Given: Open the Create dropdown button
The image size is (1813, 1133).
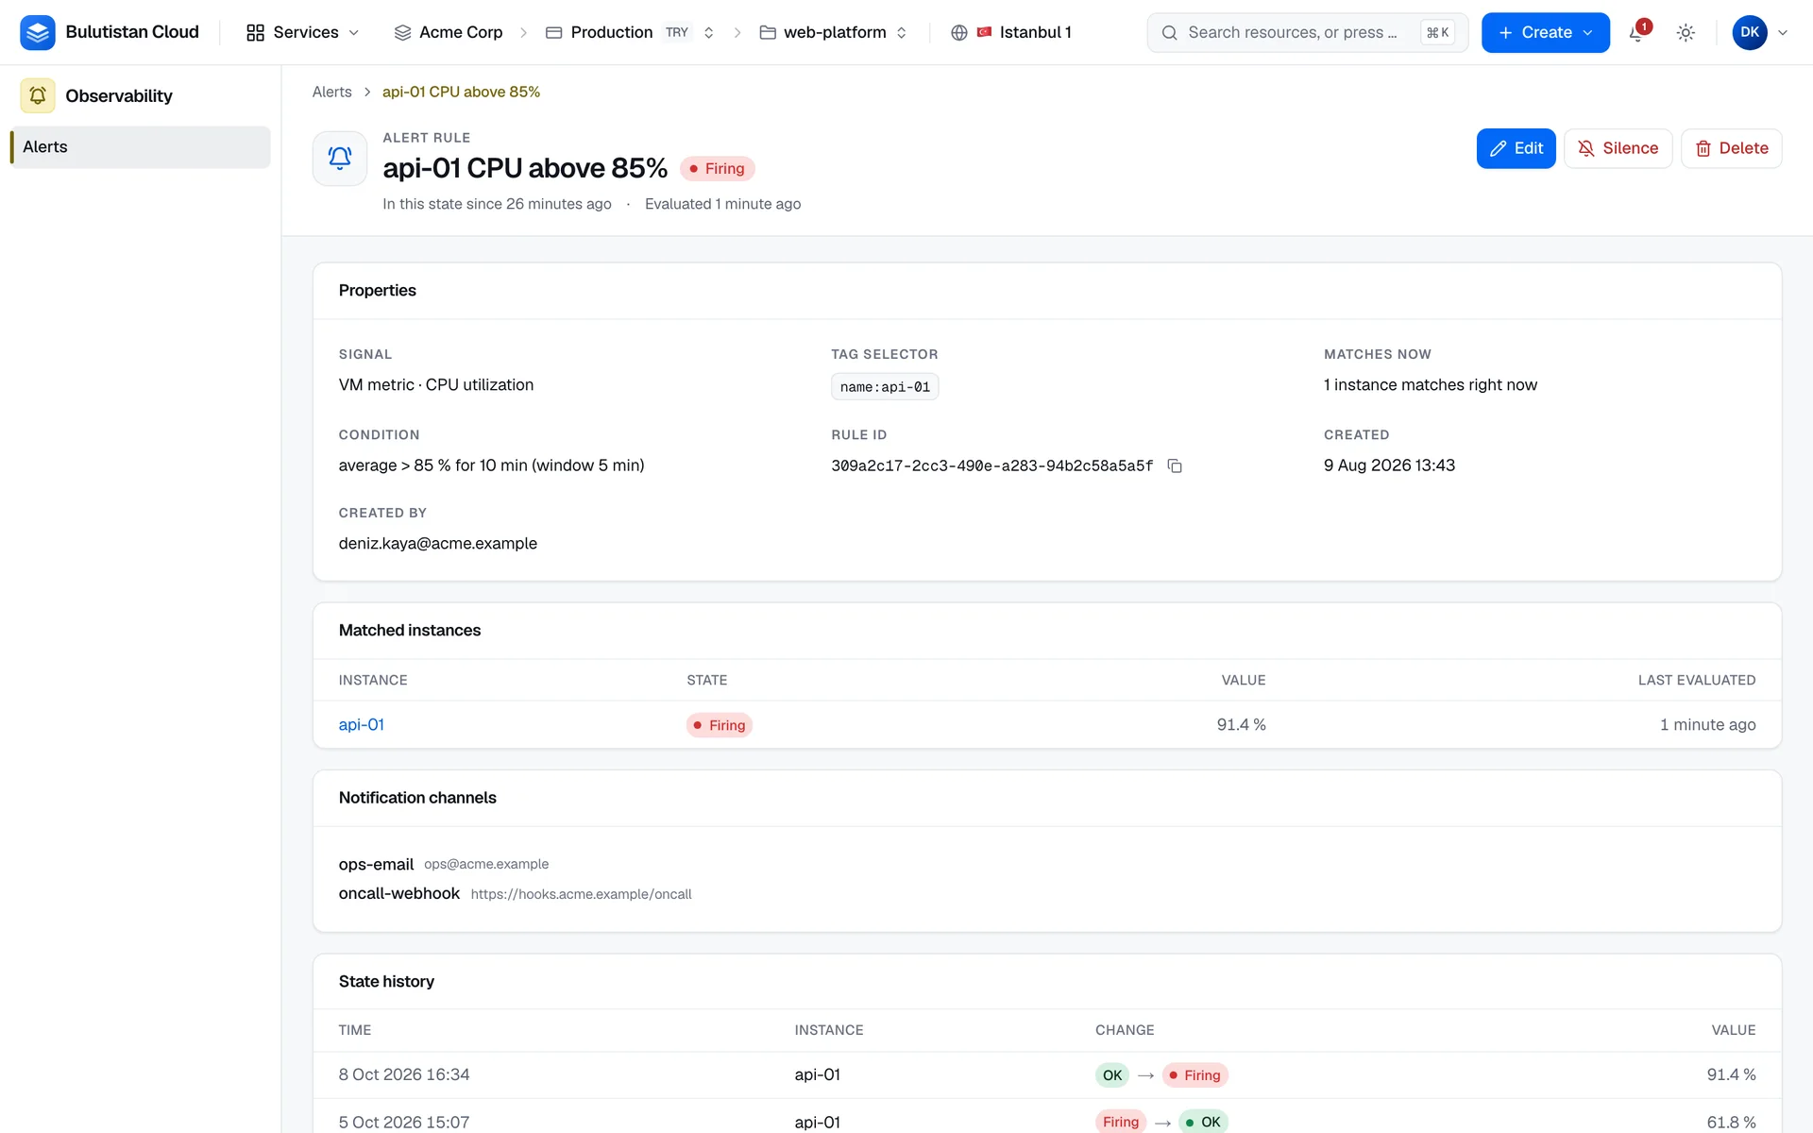Looking at the screenshot, I should [1545, 32].
